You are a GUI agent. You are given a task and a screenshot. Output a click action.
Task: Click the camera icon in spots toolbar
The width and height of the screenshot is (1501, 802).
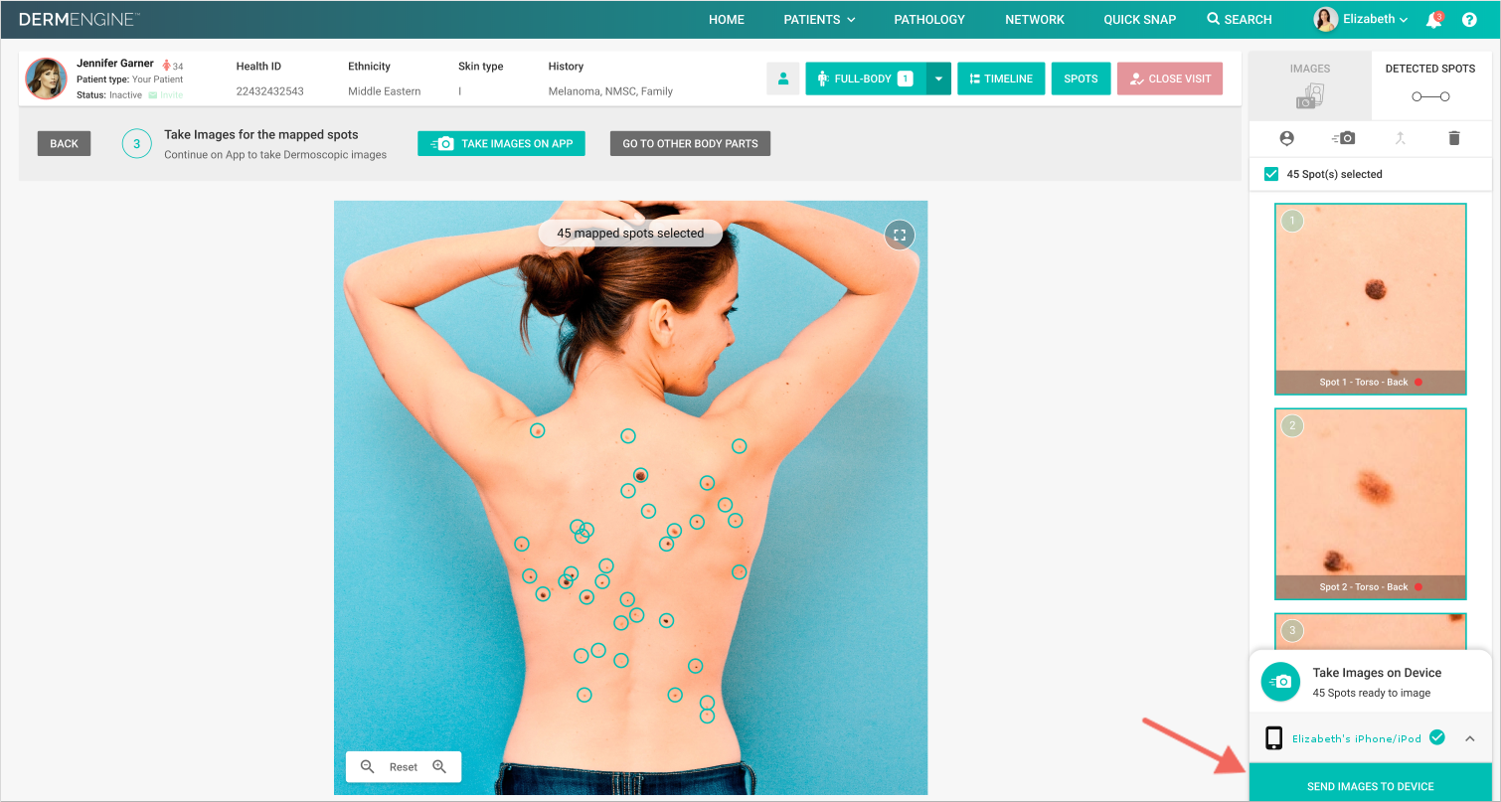(1343, 138)
